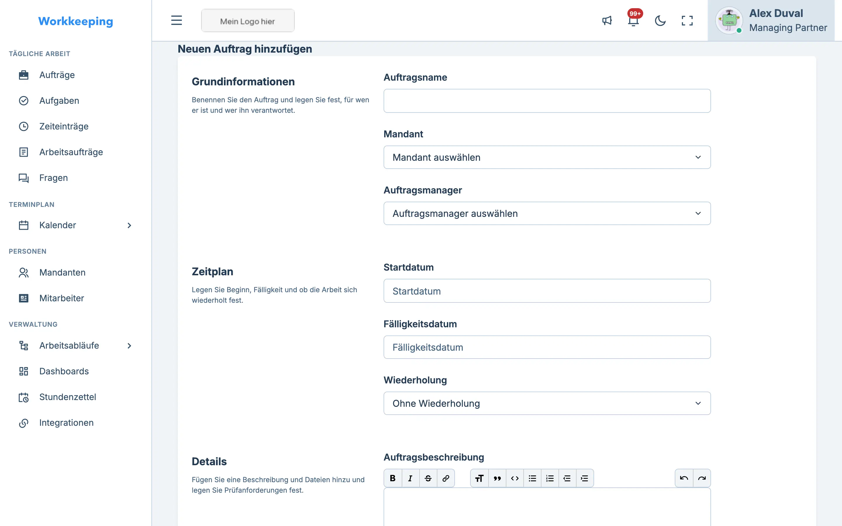This screenshot has height=526, width=842.
Task: Apply strikethrough formatting
Action: 428,478
